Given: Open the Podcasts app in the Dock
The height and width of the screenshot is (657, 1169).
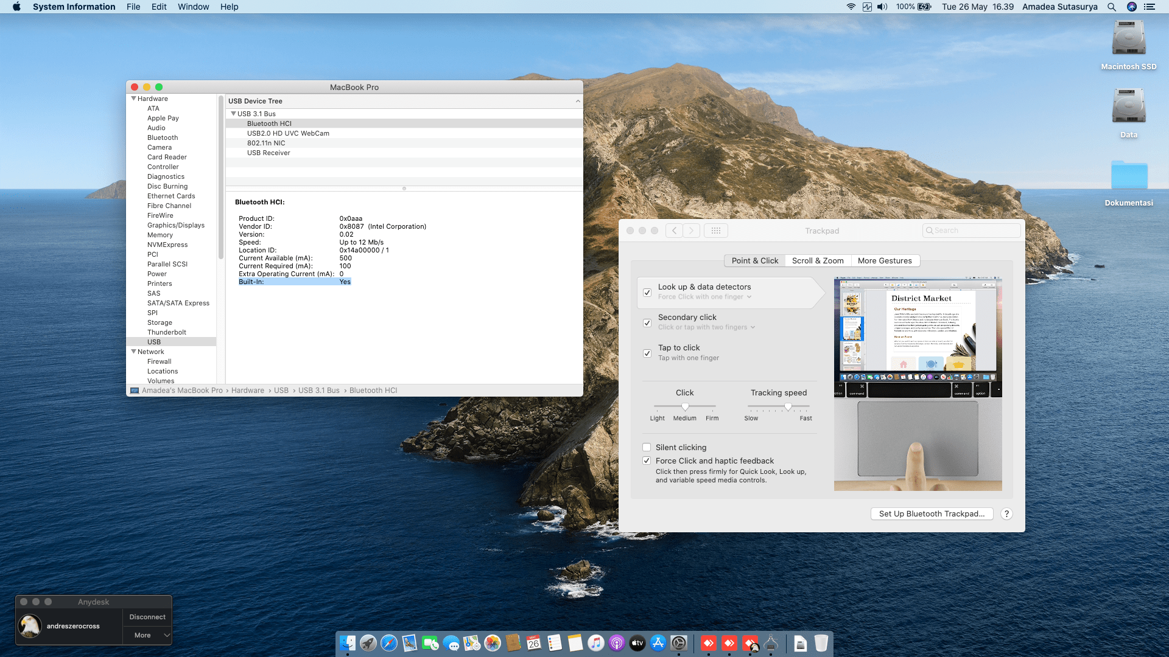Looking at the screenshot, I should pos(617,643).
